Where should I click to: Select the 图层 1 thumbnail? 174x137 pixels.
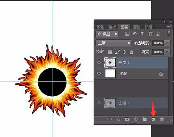(110, 63)
